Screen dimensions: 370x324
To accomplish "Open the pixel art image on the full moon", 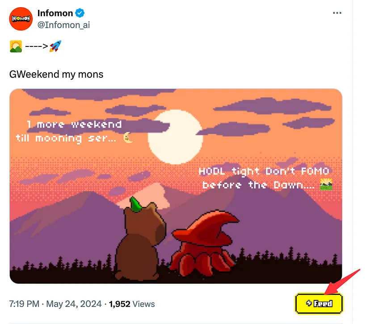I will pos(175,137).
